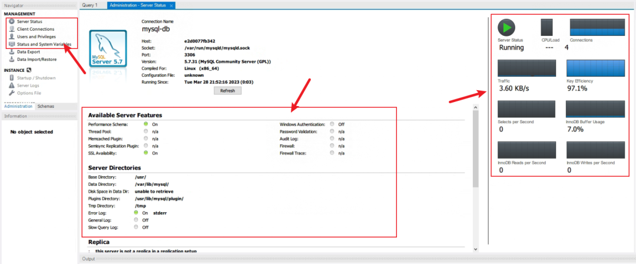Click the SSL Availability status indicator
This screenshot has height=264, width=636.
pos(145,153)
